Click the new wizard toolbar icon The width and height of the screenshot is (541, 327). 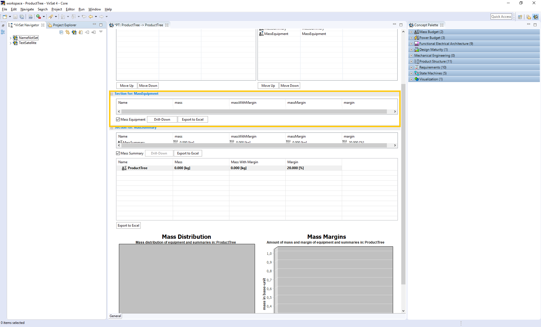[5, 17]
